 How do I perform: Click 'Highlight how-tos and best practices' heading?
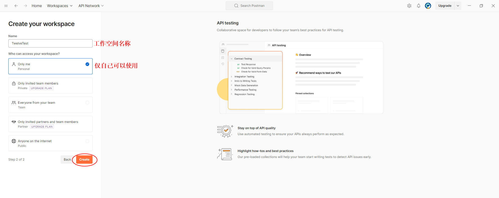coord(265,151)
